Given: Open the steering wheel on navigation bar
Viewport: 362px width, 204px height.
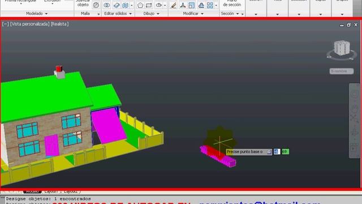Looking at the screenshot, I should coord(354,93).
